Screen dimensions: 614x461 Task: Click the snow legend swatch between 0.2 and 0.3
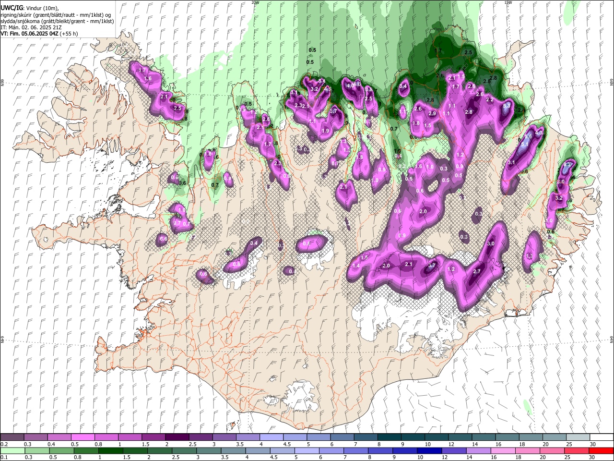pyautogui.click(x=12, y=437)
